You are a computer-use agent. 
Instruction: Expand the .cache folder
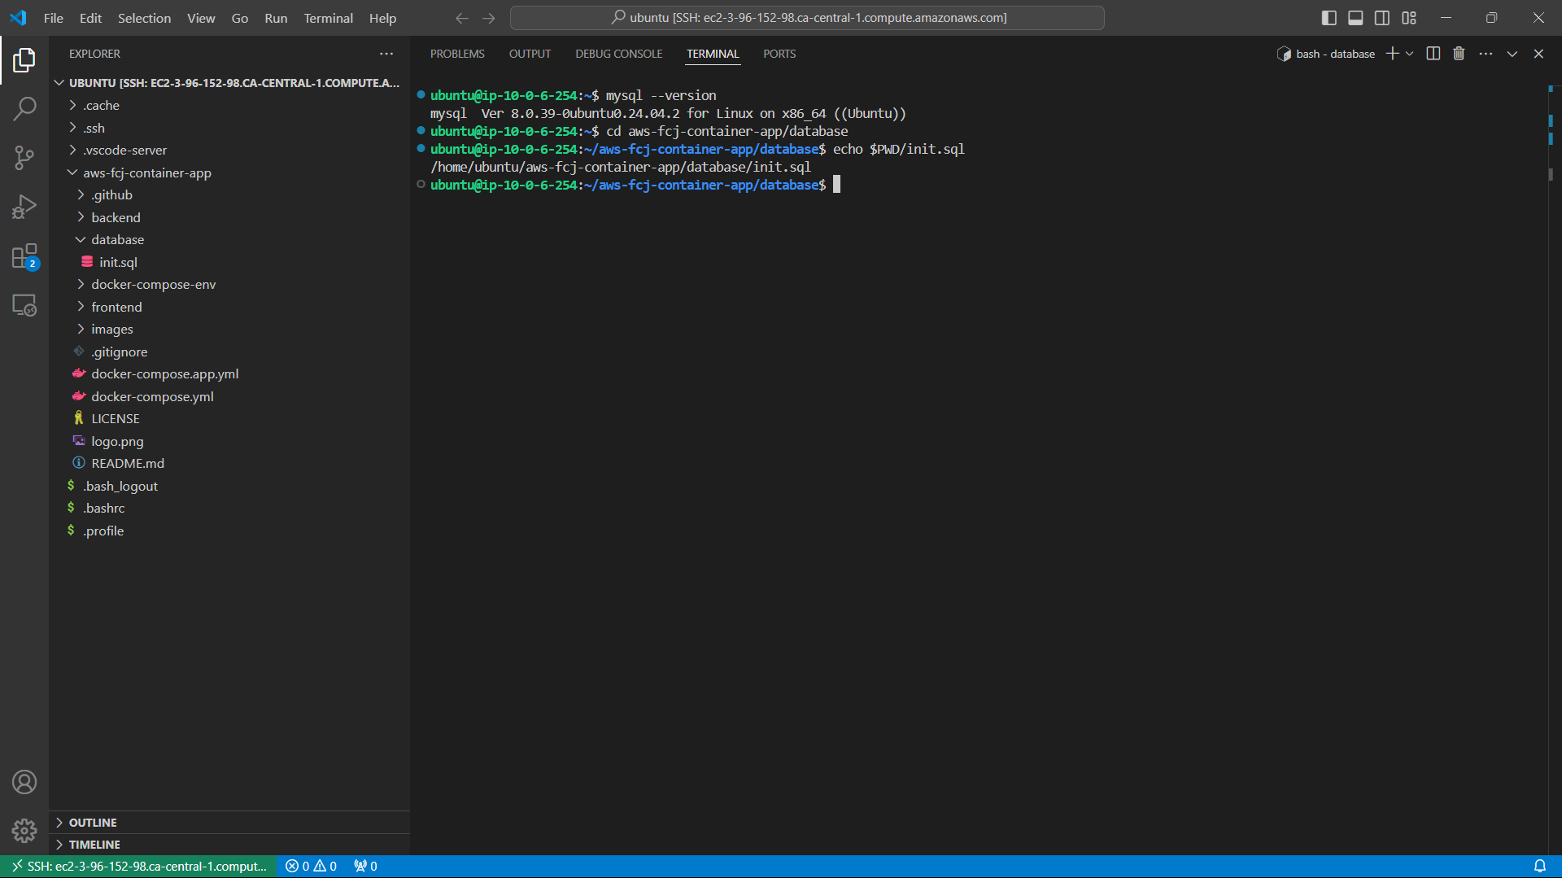[229, 106]
